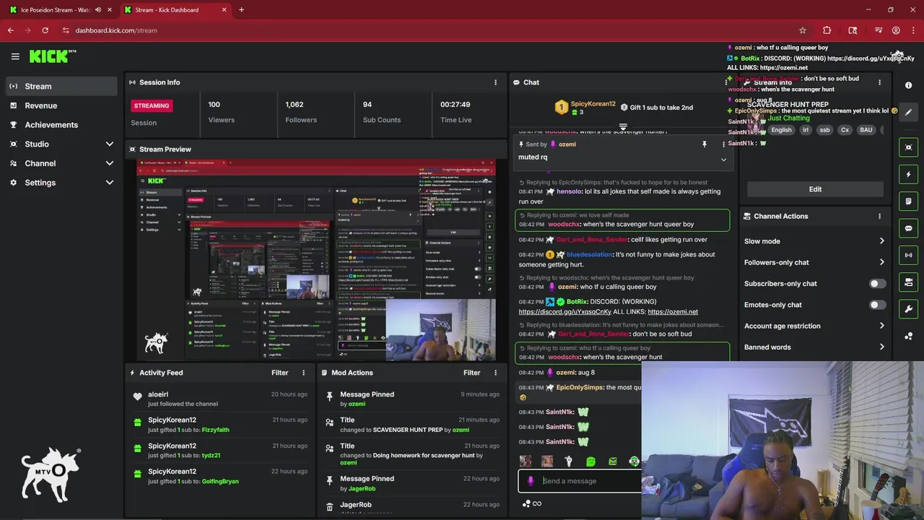
Task: Open Chat panel three-dot options menu
Action: (x=726, y=82)
